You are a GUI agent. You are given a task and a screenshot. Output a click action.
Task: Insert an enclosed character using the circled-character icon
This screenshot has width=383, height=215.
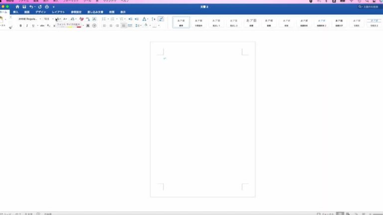[x=94, y=25]
